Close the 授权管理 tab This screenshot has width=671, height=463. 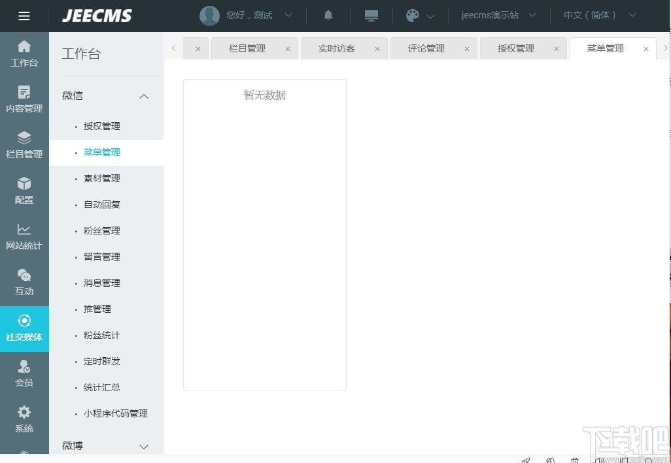pos(556,48)
